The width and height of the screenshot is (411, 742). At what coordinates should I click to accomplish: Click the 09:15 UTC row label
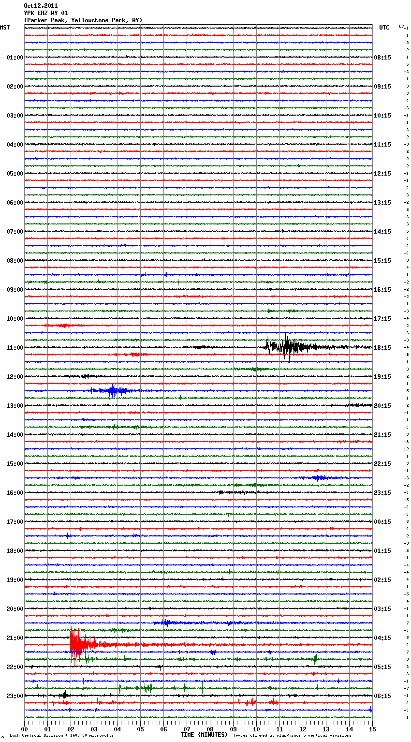[x=382, y=87]
